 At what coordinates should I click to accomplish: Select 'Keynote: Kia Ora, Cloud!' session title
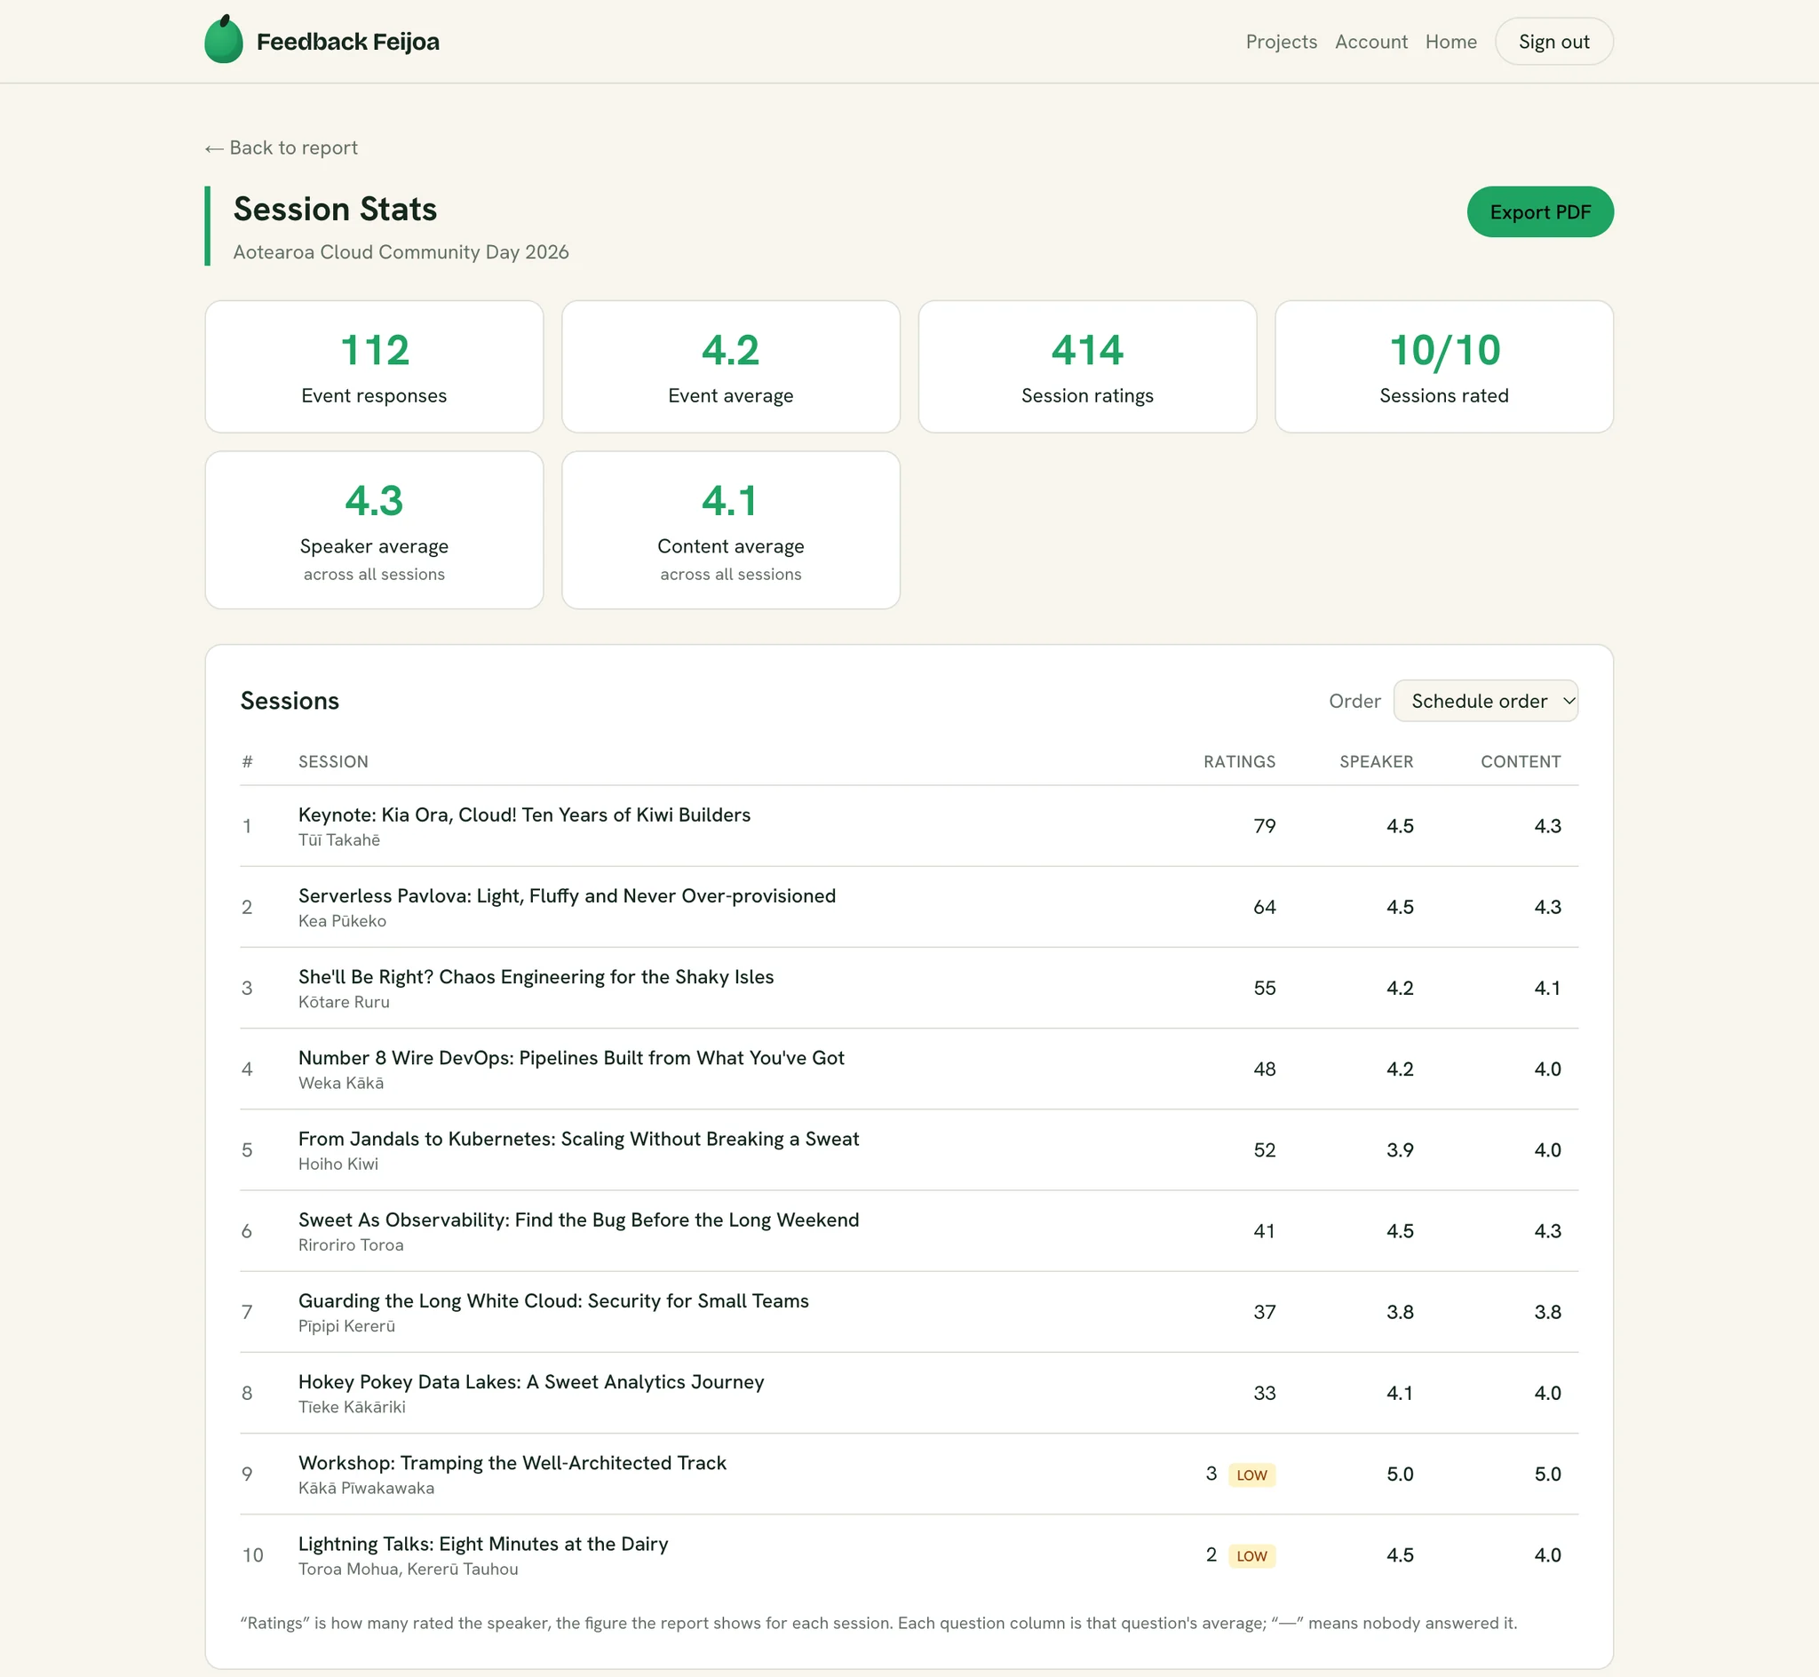(x=524, y=815)
